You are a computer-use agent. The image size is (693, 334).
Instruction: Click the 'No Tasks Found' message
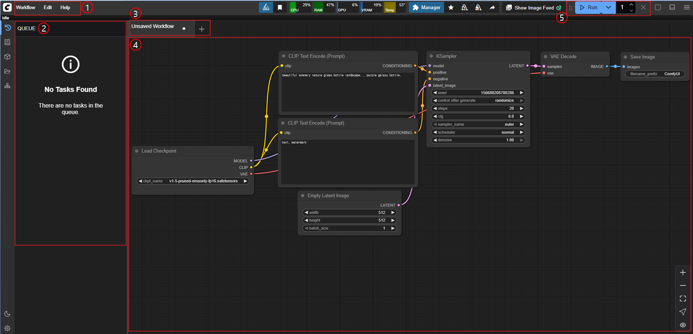point(71,89)
